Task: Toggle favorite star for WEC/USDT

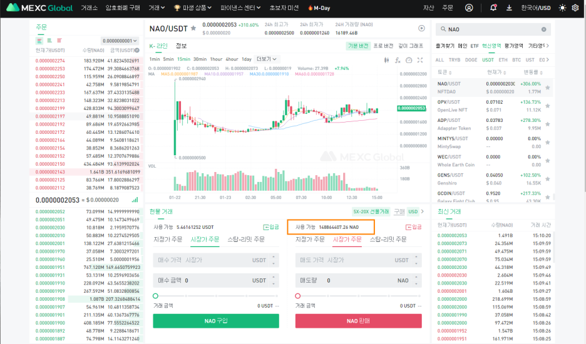Action: pos(548,161)
